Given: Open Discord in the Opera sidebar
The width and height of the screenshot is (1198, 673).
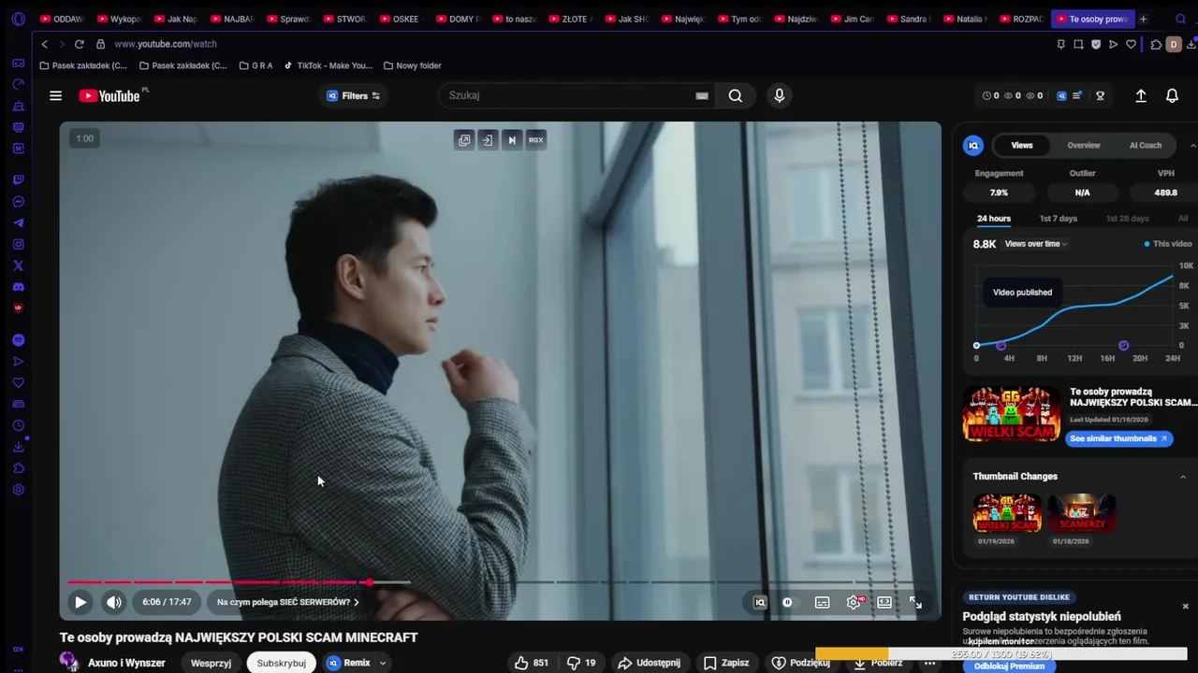Looking at the screenshot, I should (x=18, y=287).
